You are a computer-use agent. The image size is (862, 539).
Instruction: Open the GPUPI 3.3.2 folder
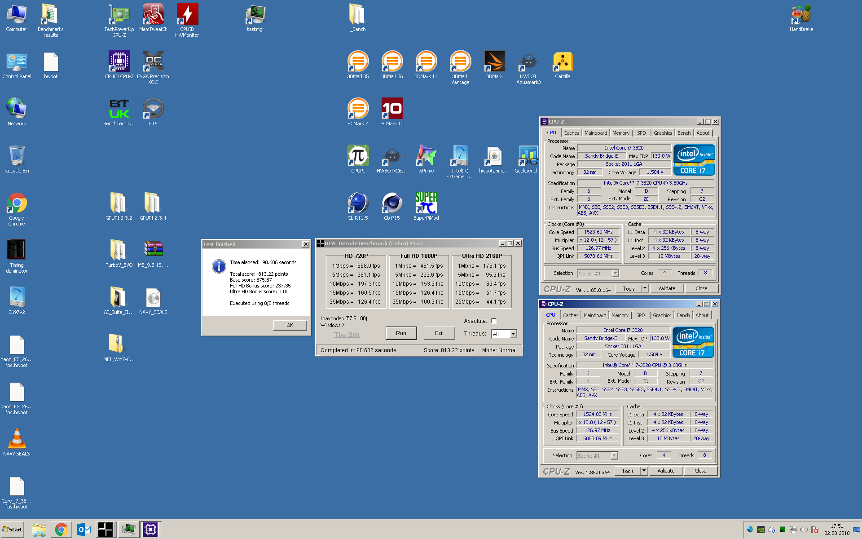click(x=119, y=207)
